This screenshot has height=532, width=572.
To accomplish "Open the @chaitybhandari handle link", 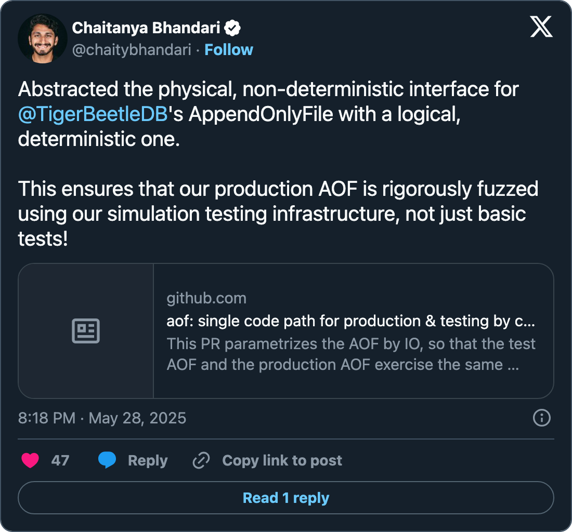I will [x=132, y=50].
